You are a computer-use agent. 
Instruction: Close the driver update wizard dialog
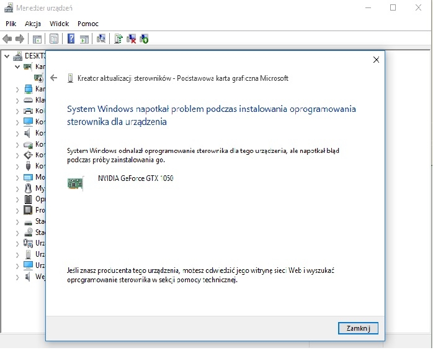click(376, 60)
